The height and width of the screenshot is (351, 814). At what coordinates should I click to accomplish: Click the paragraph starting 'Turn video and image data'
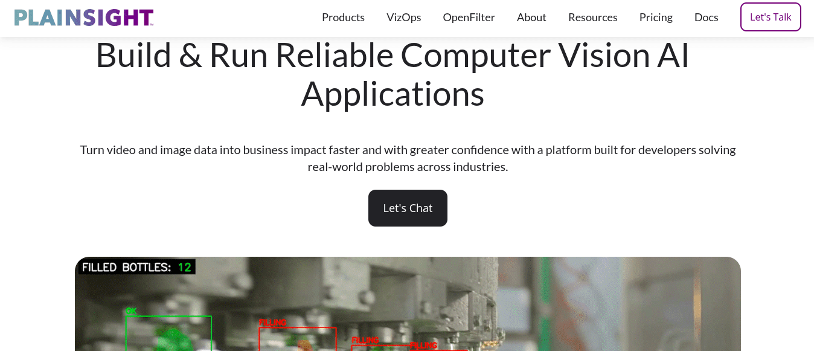408,158
